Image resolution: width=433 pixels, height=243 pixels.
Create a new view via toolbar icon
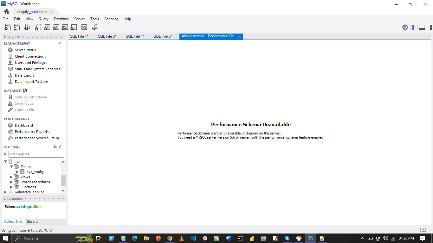click(56, 28)
